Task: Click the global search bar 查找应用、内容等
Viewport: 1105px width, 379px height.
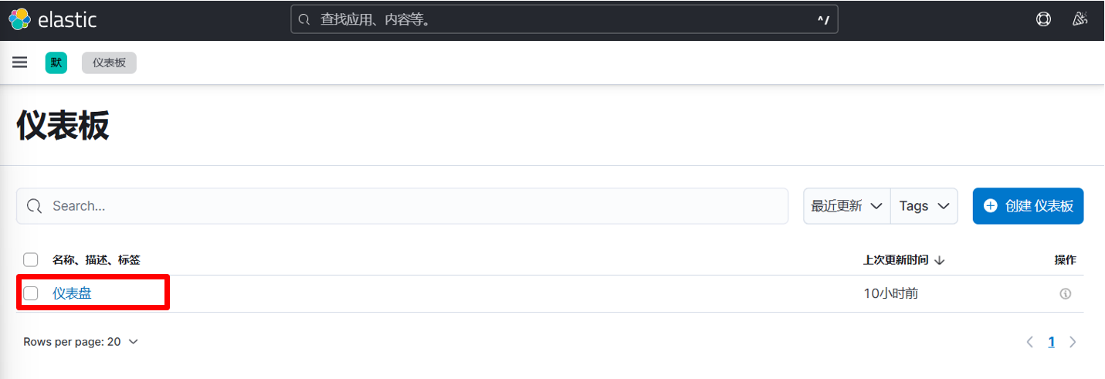Action: (x=564, y=19)
